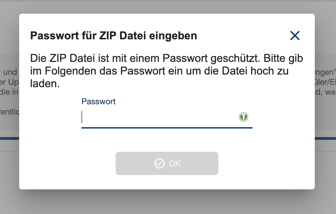Click the background text 'd, we' on right
336x214 pixels.
(325, 92)
